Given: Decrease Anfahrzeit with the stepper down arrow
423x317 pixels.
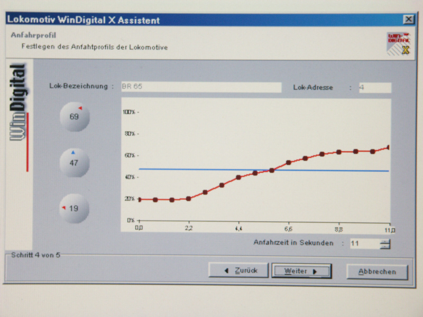Looking at the screenshot, I should click(x=385, y=246).
